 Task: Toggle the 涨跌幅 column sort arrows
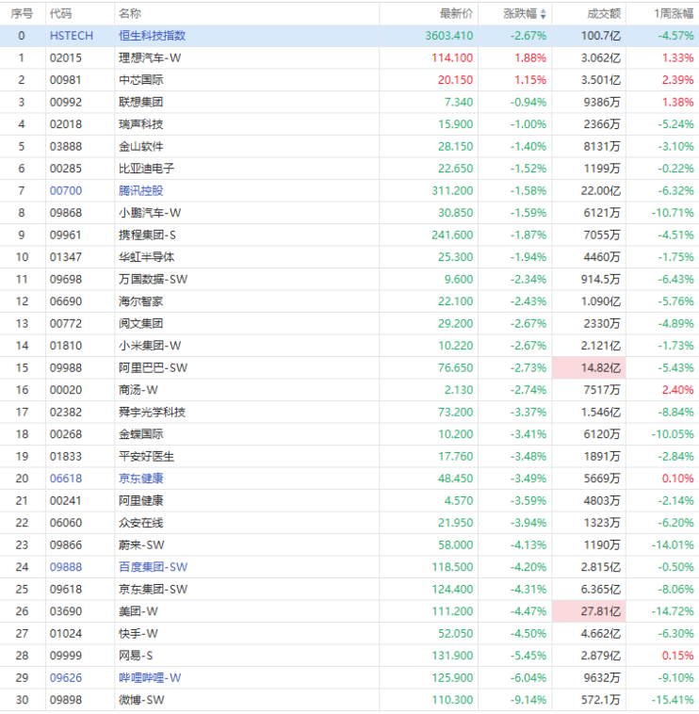[543, 14]
